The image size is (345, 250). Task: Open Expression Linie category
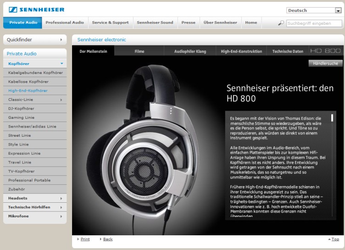click(x=35, y=153)
